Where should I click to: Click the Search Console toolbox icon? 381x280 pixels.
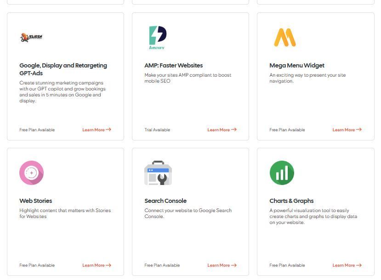tap(158, 173)
